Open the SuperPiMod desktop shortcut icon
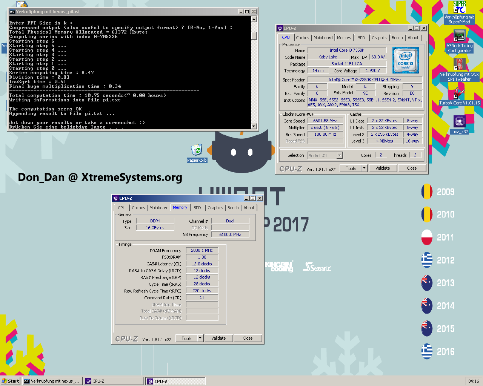 [x=459, y=8]
